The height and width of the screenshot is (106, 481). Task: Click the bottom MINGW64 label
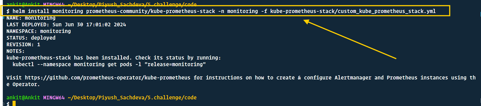[x=54, y=98]
